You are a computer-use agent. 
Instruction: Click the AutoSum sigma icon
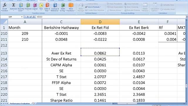coord(14,5)
